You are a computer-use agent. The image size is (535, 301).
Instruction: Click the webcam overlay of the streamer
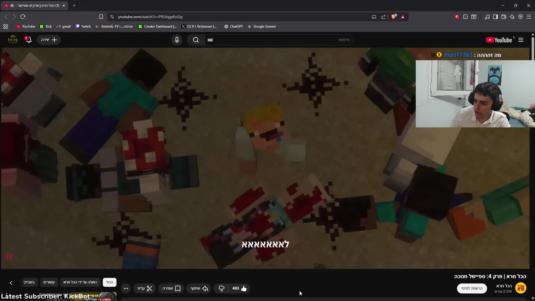[475, 94]
